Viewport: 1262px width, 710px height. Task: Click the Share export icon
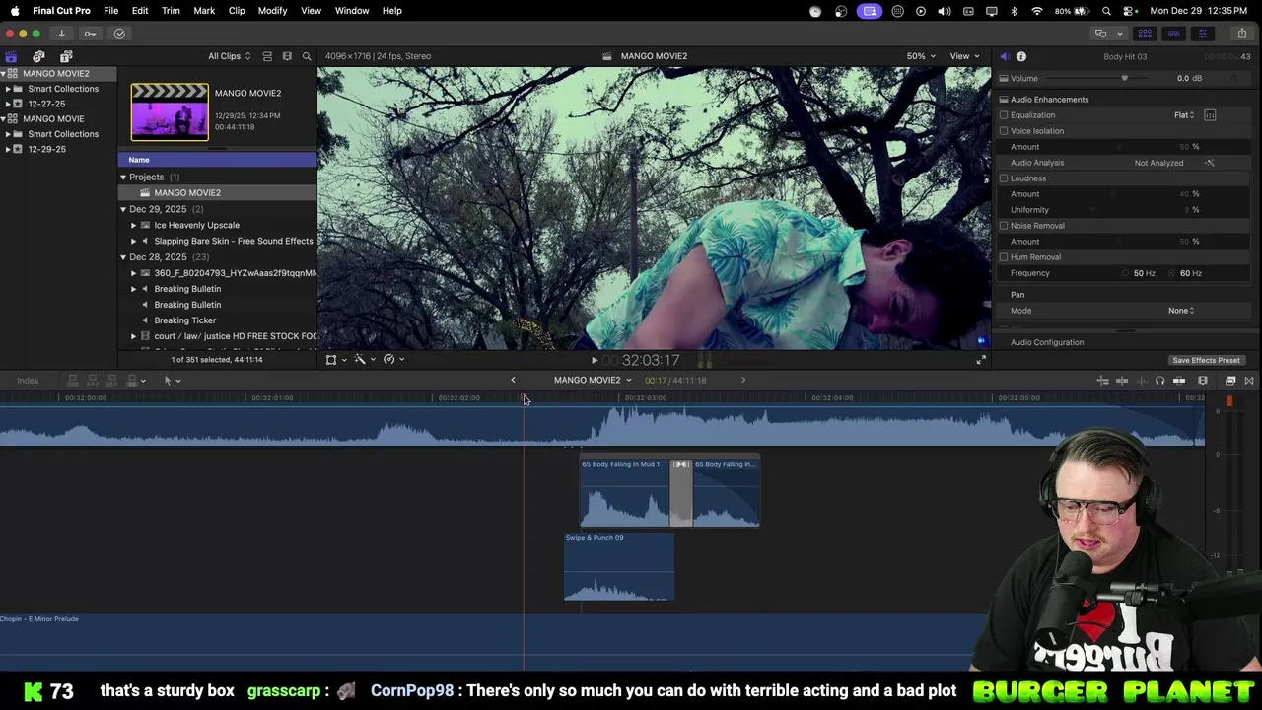(x=1241, y=34)
